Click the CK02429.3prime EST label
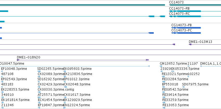221x109 pixels. [51, 84]
